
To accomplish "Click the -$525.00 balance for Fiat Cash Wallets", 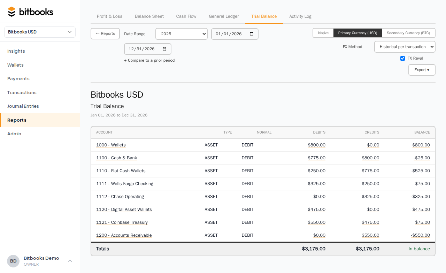I will (x=420, y=171).
